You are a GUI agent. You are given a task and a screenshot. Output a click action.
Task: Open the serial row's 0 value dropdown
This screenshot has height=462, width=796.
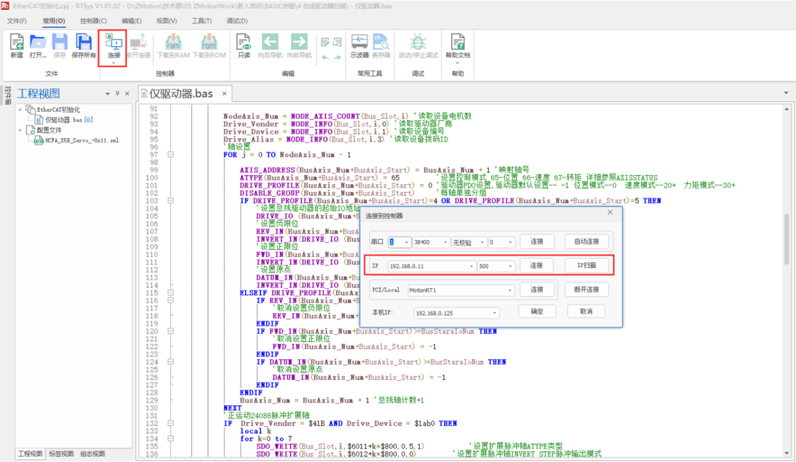[510, 242]
